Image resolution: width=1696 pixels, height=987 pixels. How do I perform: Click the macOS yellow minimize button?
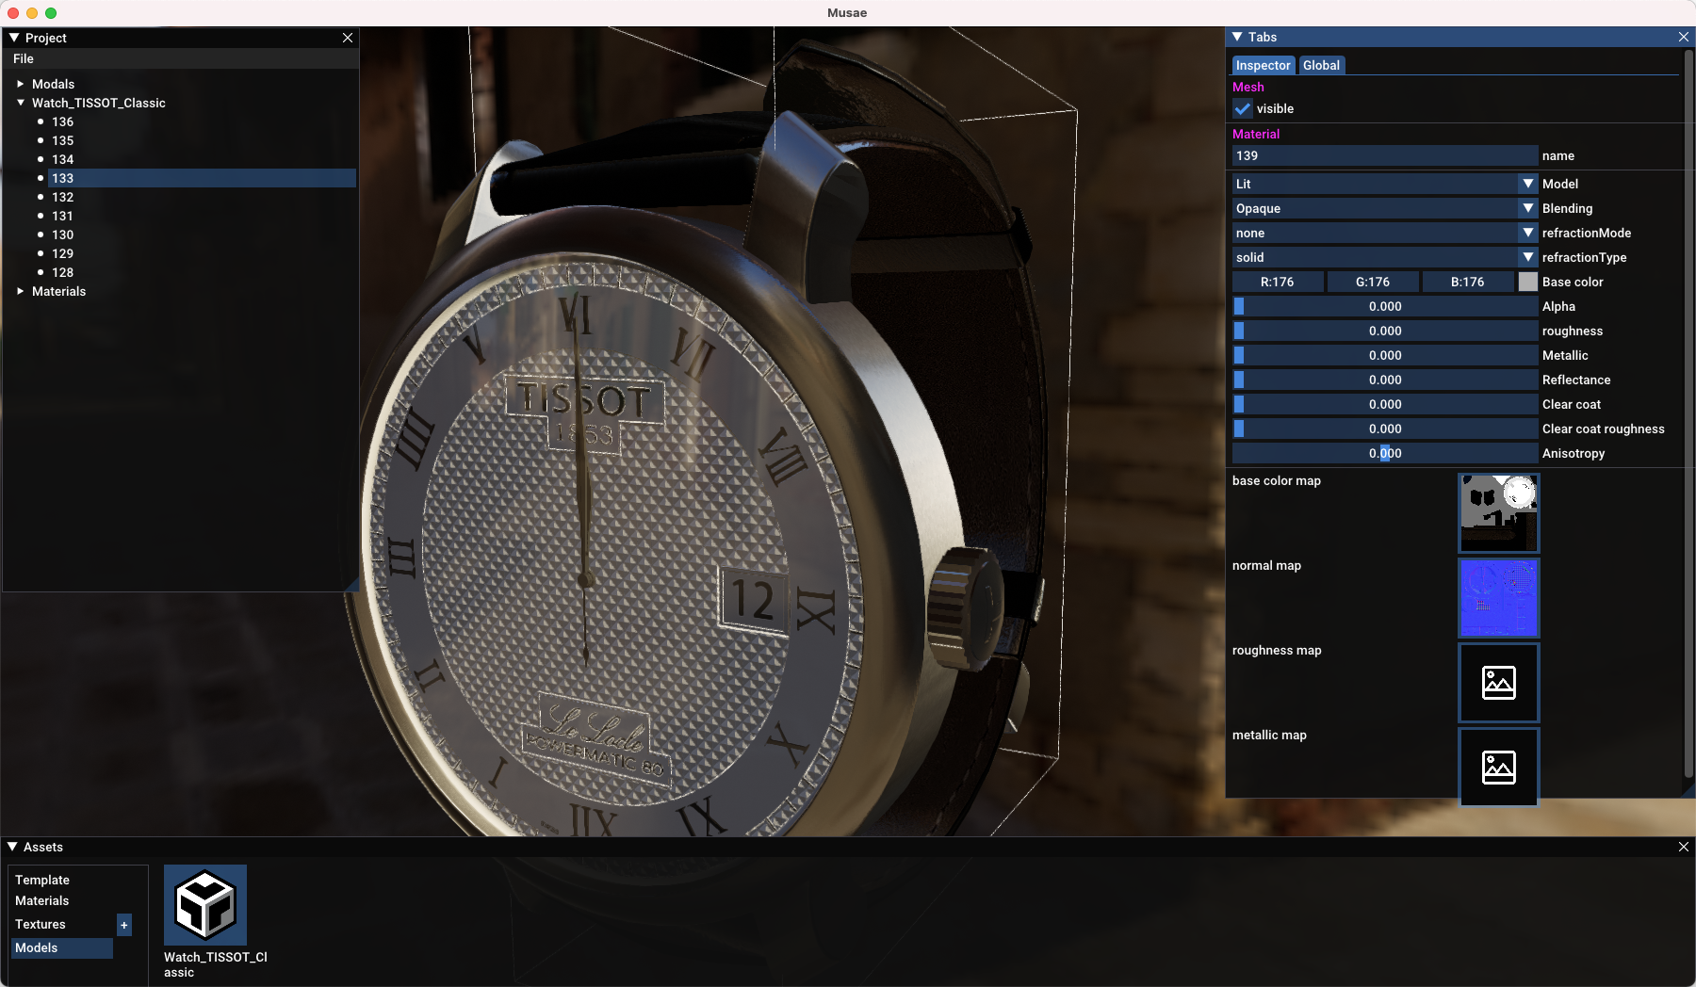coord(32,12)
